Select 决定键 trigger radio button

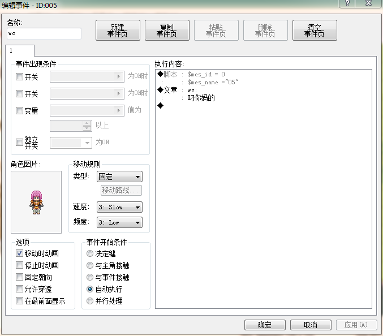[x=90, y=253]
